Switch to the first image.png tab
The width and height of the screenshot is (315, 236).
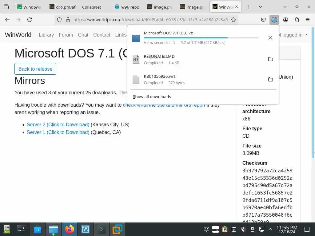coord(160,7)
